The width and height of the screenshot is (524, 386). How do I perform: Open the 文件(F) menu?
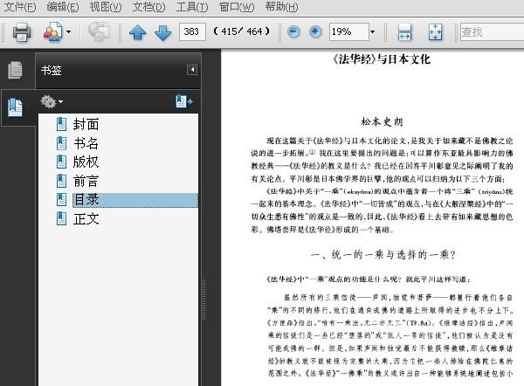click(x=20, y=7)
